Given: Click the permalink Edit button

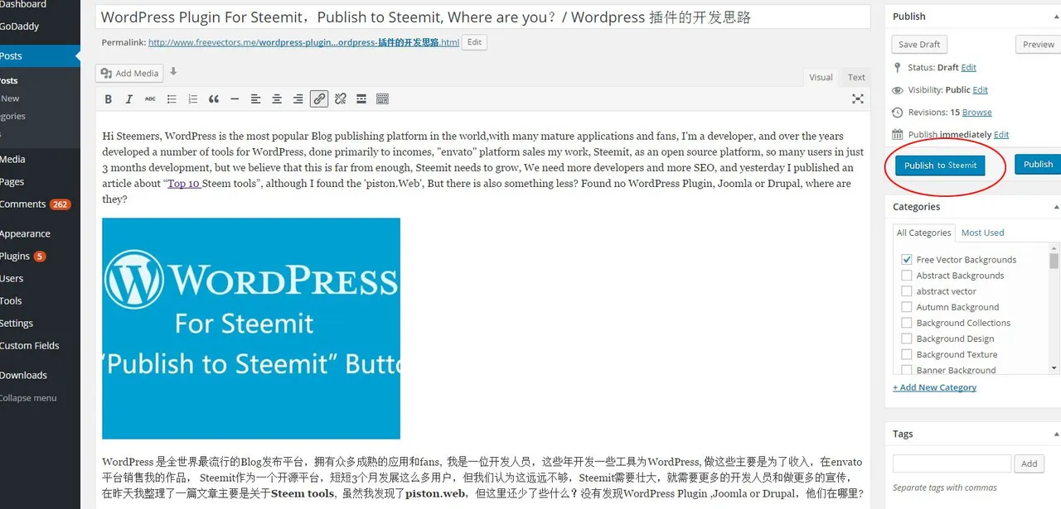Looking at the screenshot, I should 474,41.
